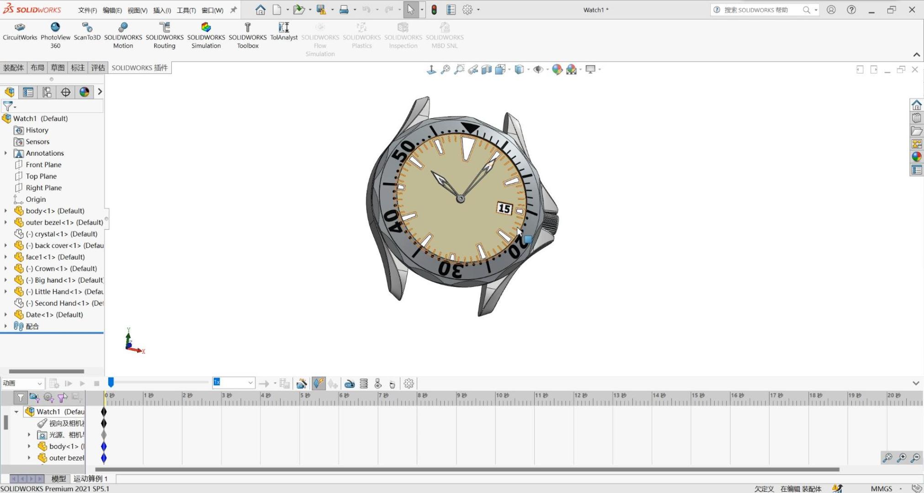Open the Animation Wizard in the motion toolbar
924x493 pixels.
point(302,384)
